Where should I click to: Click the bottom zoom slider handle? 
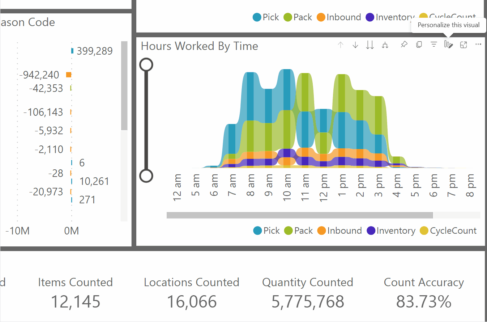pos(146,176)
